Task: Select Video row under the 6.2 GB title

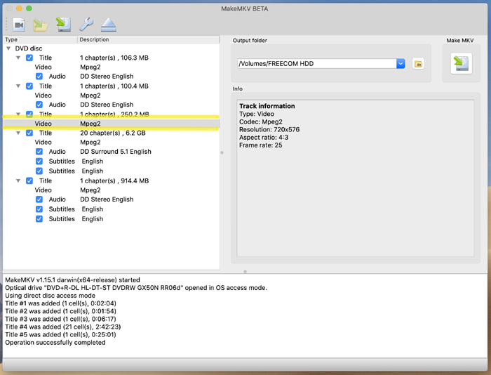Action: (111, 143)
